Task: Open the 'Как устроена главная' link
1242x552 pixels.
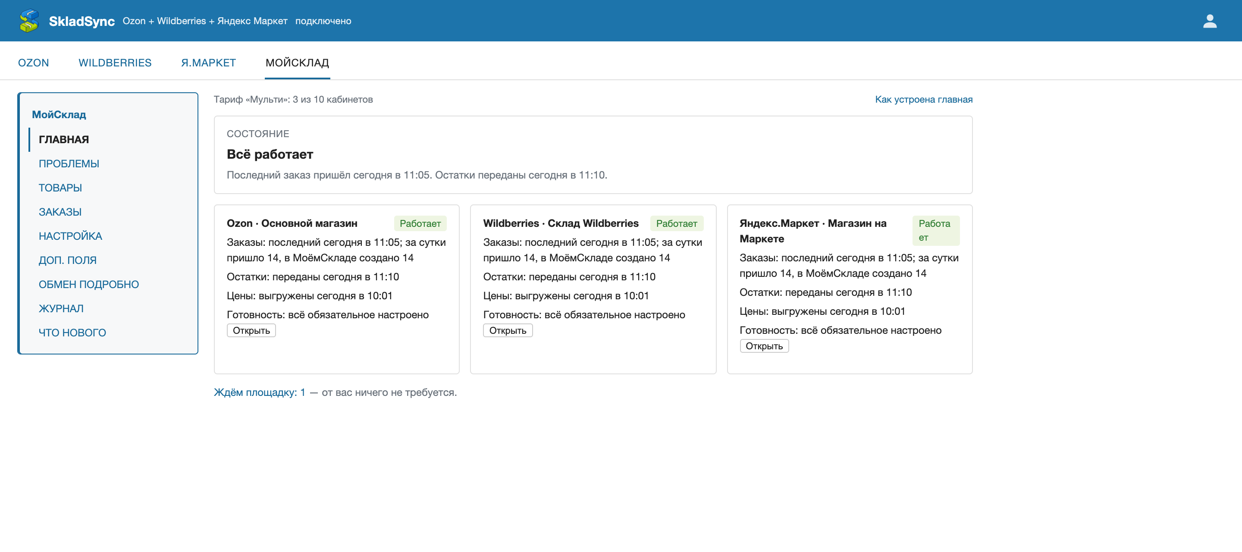Action: pos(923,99)
